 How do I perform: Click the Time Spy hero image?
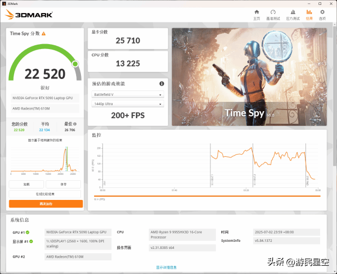(x=249, y=77)
